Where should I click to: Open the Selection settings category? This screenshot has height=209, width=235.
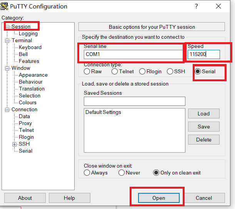click(30, 95)
